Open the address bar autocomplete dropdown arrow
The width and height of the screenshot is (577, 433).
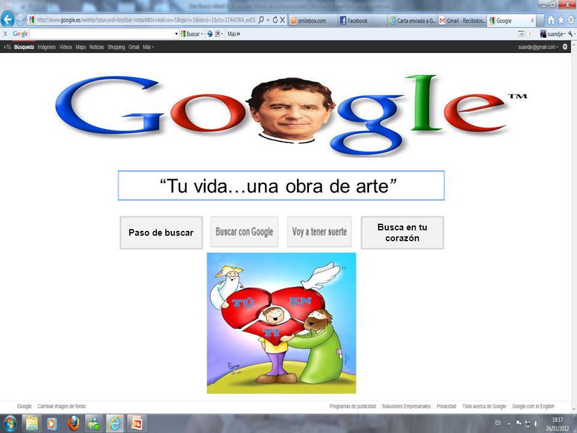pyautogui.click(x=268, y=20)
